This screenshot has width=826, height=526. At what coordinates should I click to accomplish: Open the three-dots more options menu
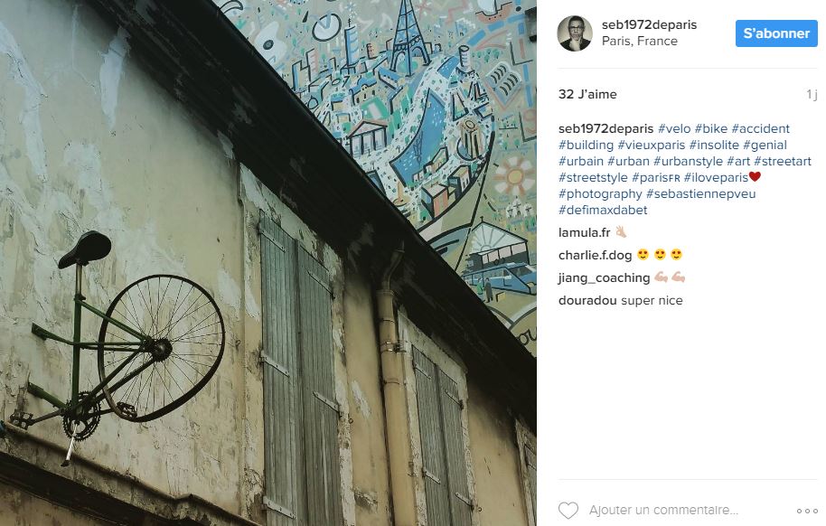click(806, 511)
